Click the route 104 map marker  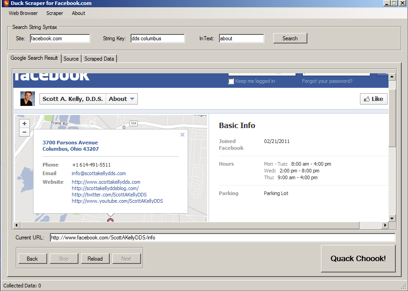click(x=133, y=123)
